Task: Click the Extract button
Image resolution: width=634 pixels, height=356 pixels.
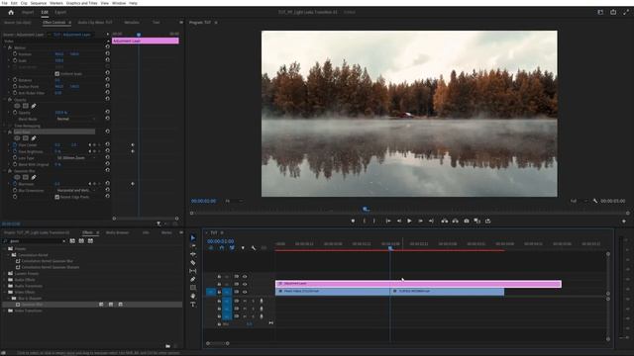Action: click(x=456, y=221)
